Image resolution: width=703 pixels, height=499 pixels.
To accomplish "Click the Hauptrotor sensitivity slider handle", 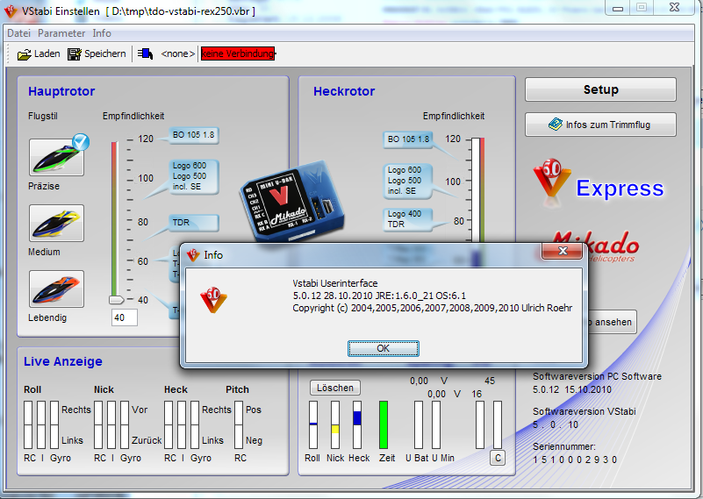I will pos(116,299).
